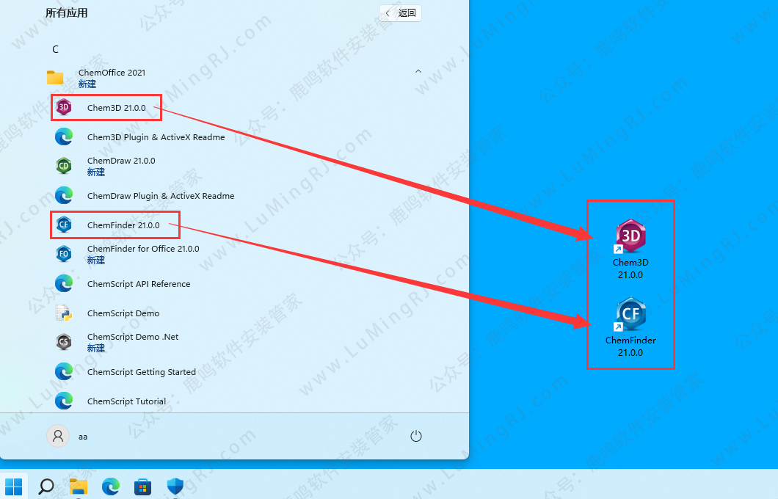Launch Microsoft Edge from taskbar
This screenshot has width=778, height=499.
[111, 487]
